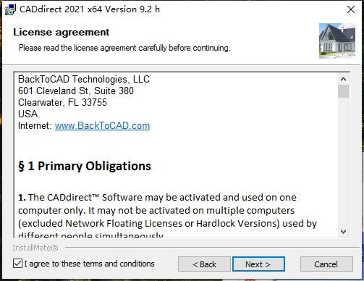
Task: Go to the previous step with Back button
Action: (x=204, y=264)
